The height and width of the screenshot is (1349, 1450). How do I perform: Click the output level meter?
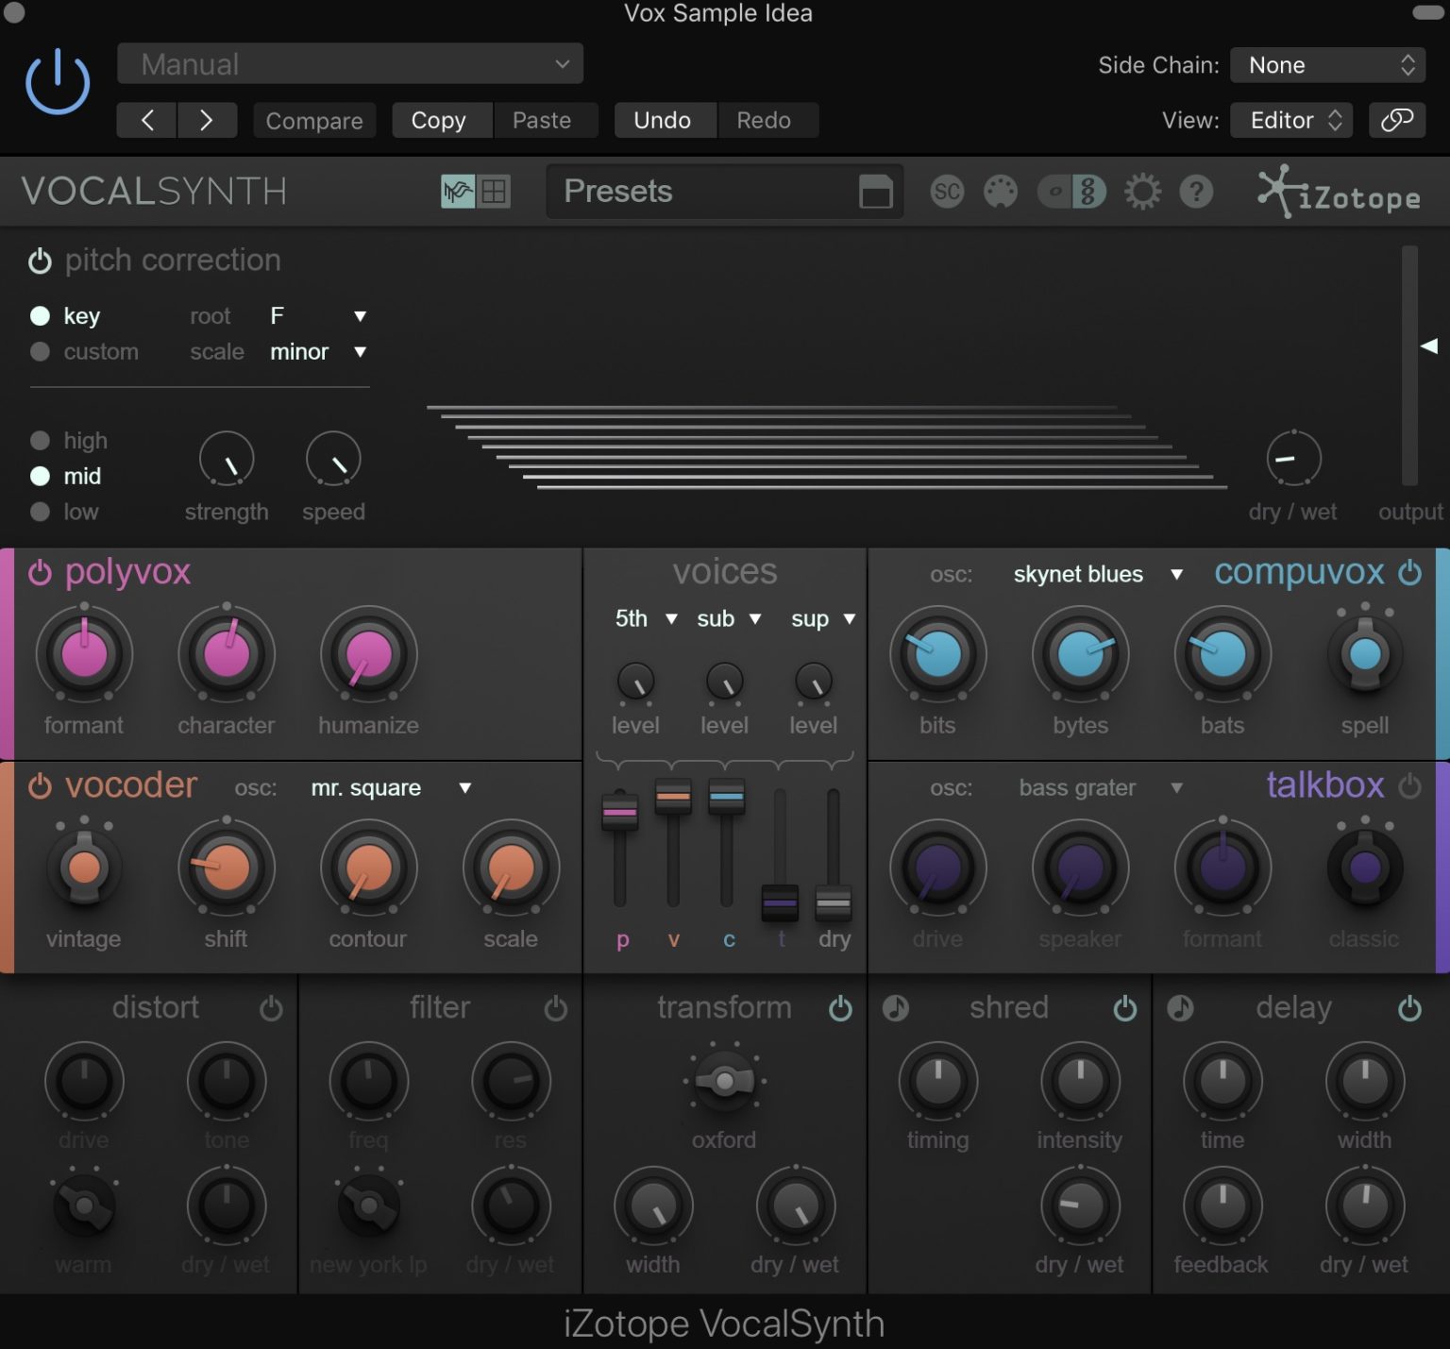(x=1410, y=366)
